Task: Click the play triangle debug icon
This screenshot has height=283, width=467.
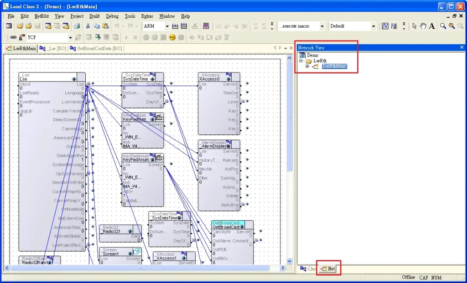Action: coord(126,37)
